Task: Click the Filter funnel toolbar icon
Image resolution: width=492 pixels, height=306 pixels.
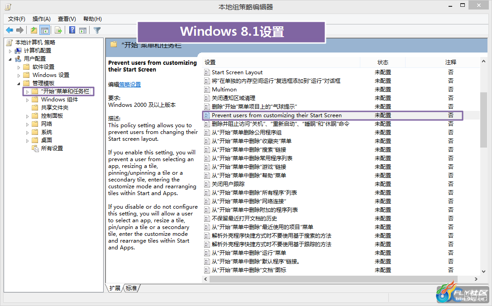Action: click(97, 30)
